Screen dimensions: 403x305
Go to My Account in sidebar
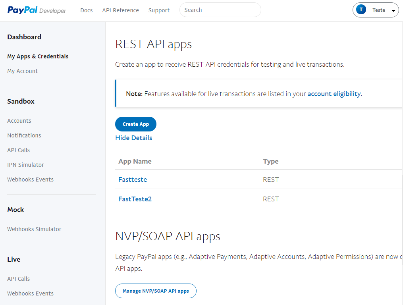click(22, 71)
